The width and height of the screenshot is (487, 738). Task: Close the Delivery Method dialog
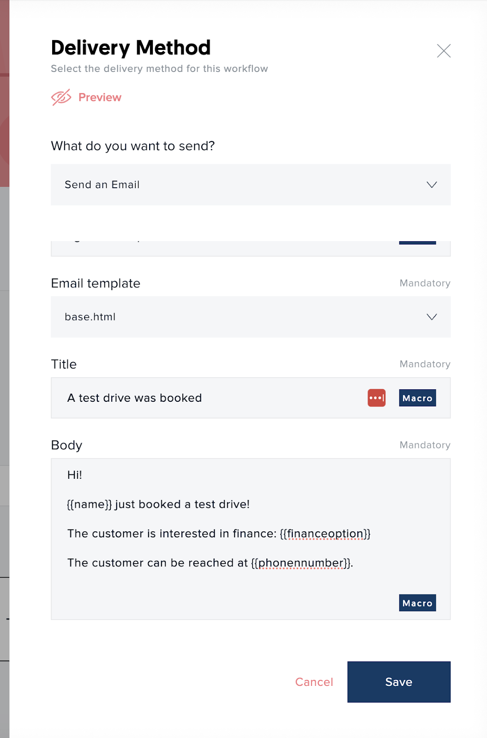444,51
